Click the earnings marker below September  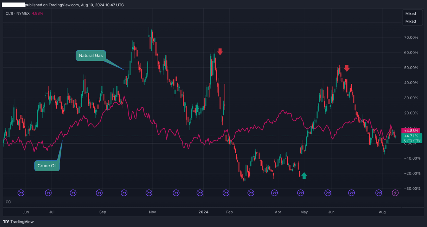pos(99,193)
